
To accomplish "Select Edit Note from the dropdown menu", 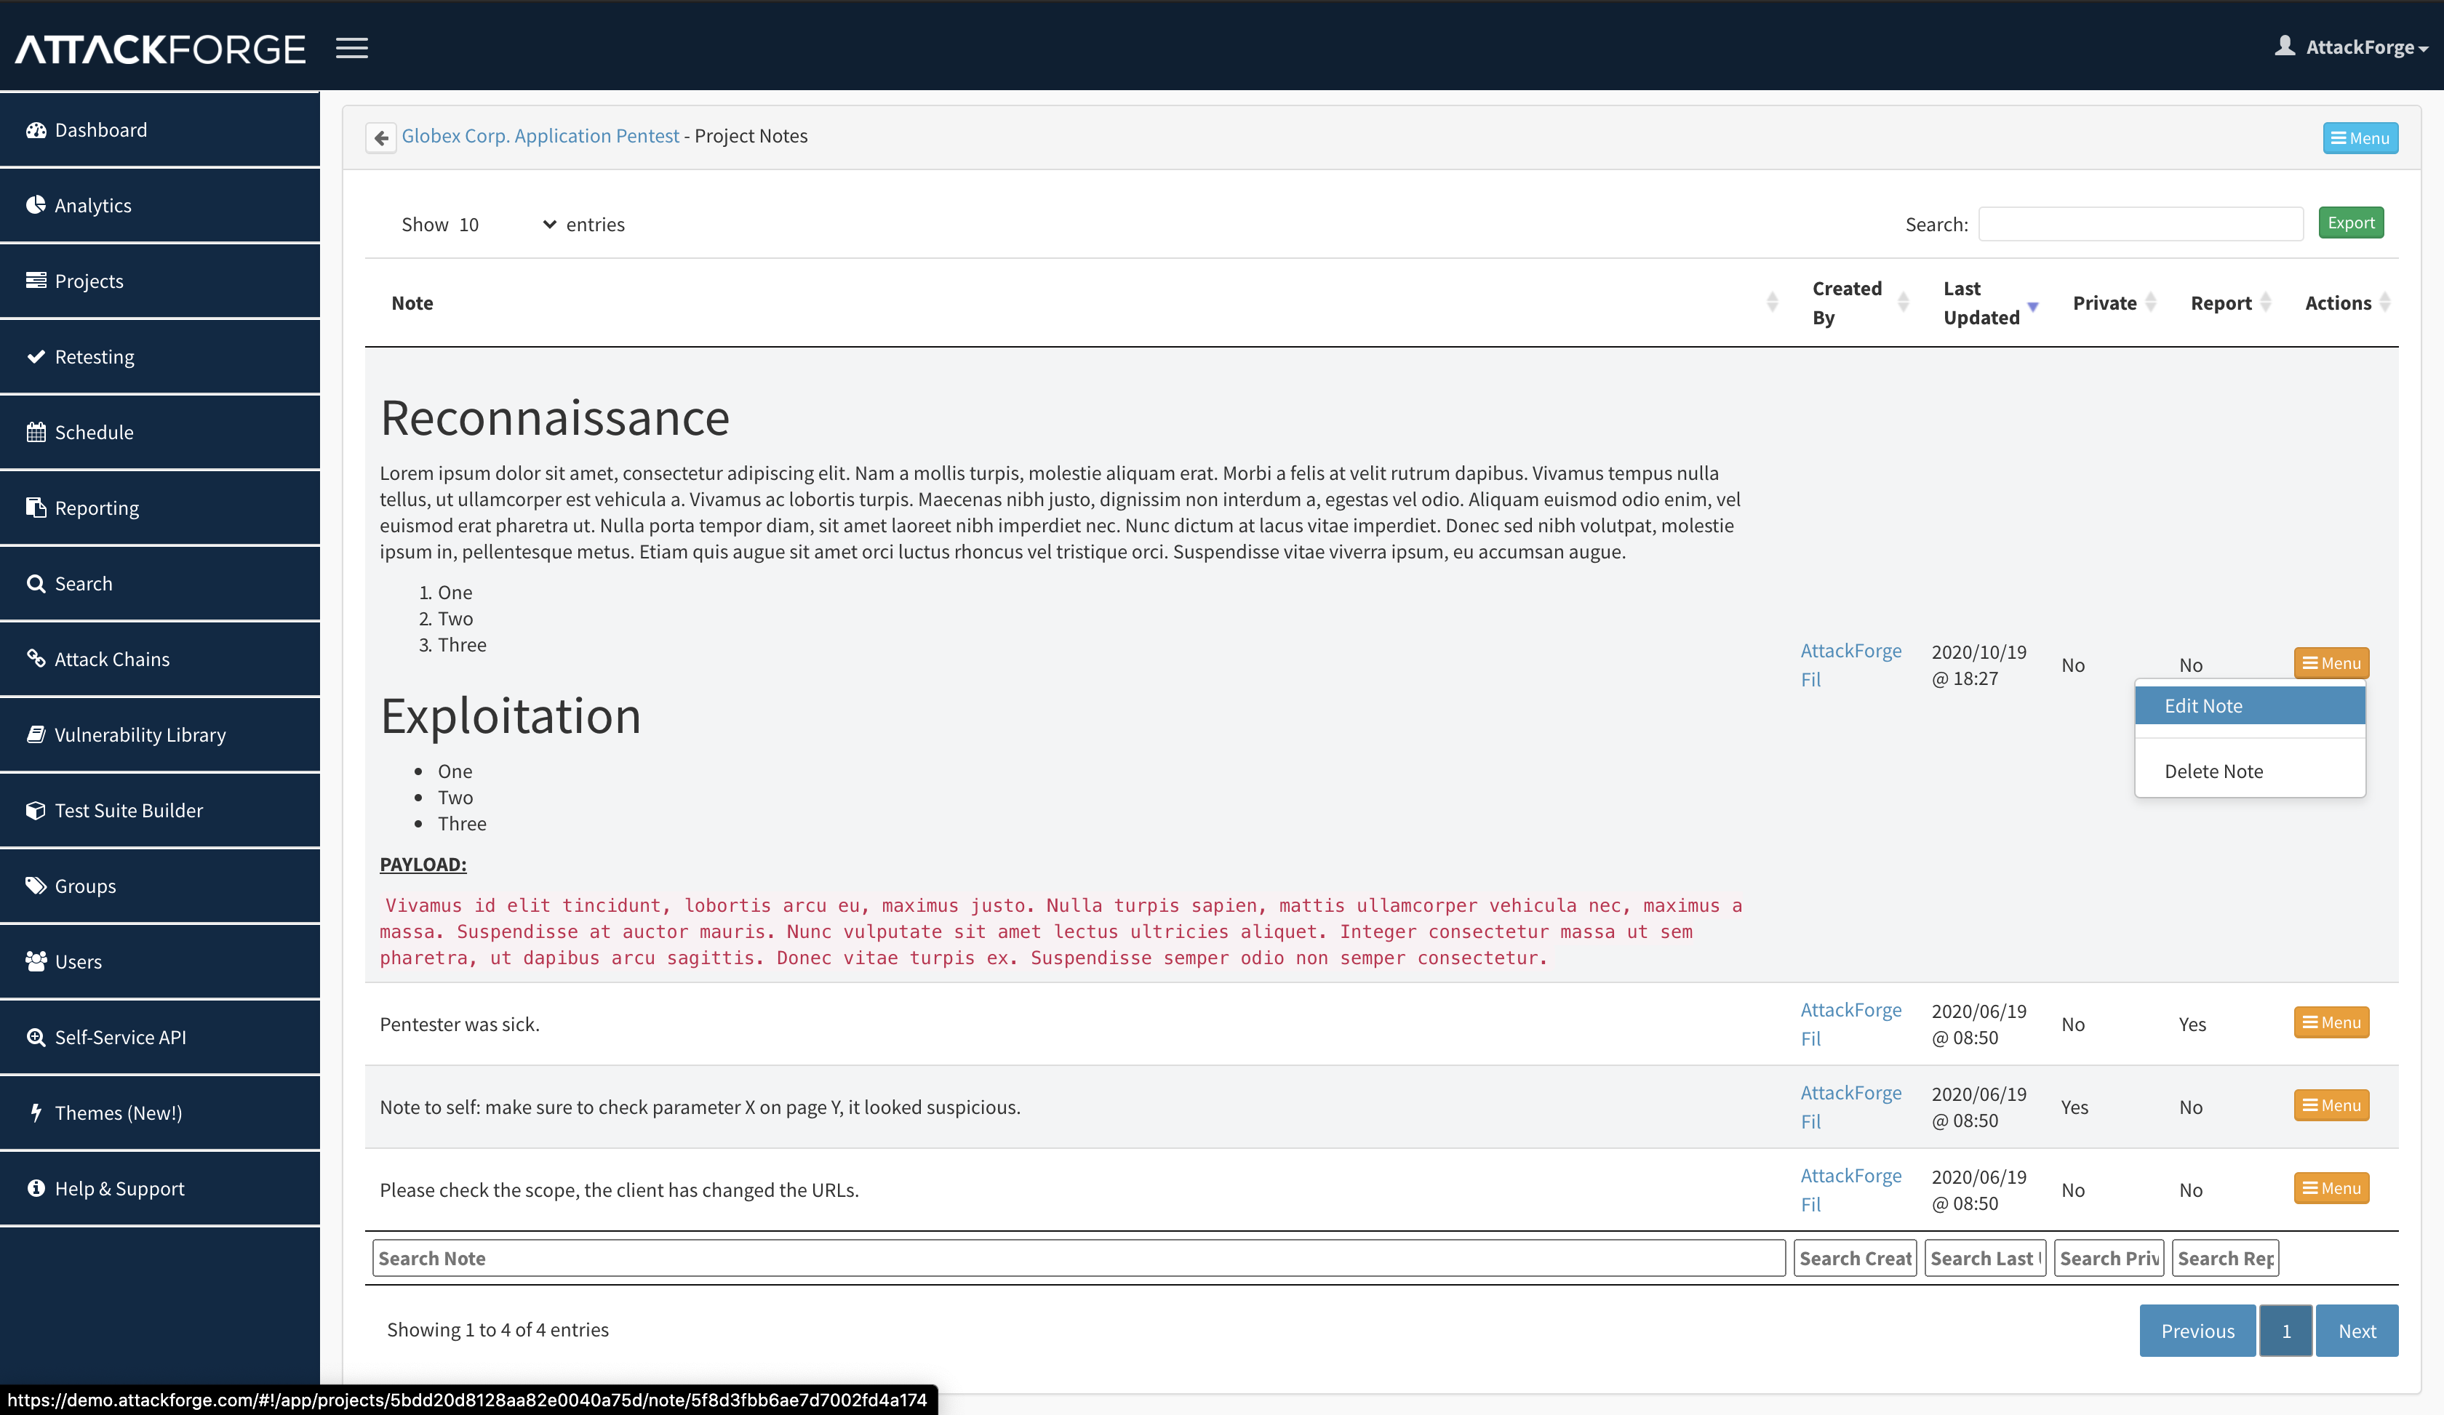I will point(2250,705).
